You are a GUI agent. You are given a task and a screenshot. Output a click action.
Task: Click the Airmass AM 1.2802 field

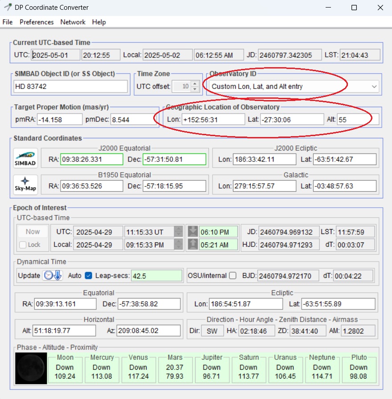click(x=358, y=331)
